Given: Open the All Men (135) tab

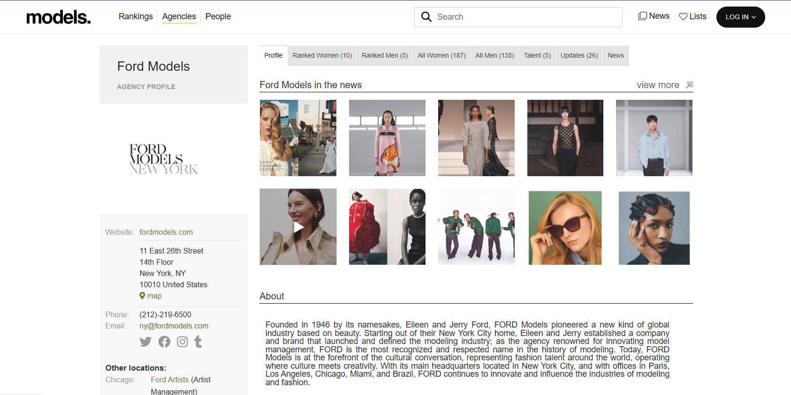Looking at the screenshot, I should coord(494,55).
